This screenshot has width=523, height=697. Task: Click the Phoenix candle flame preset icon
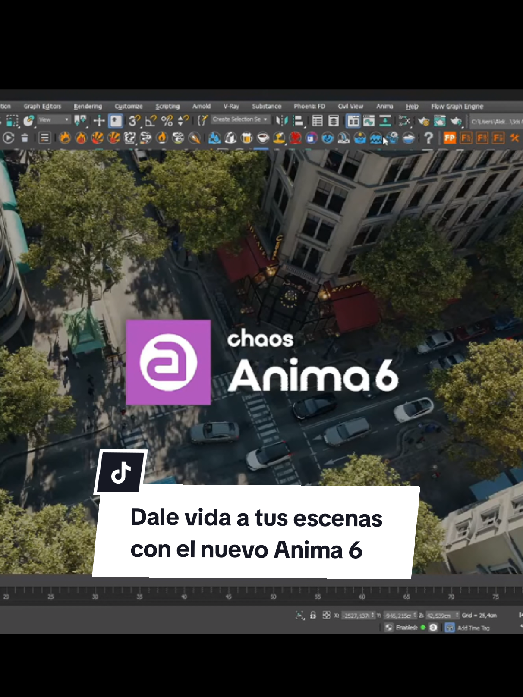coord(162,138)
